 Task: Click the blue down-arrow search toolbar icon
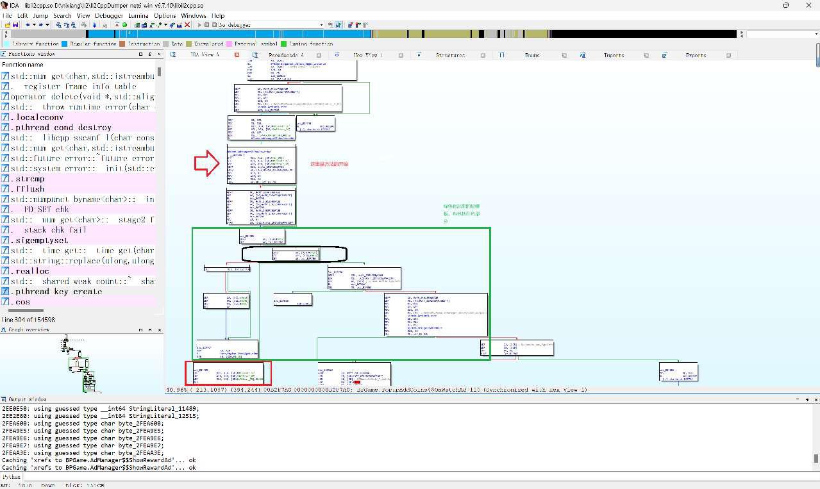(x=94, y=25)
